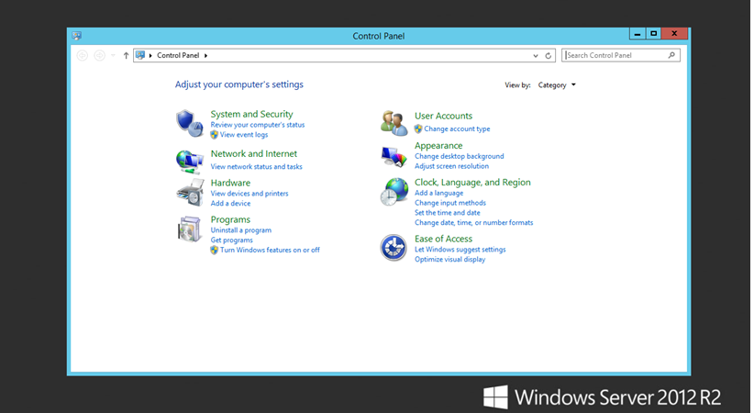
Task: Open the recent locations dropdown arrow
Action: (113, 56)
